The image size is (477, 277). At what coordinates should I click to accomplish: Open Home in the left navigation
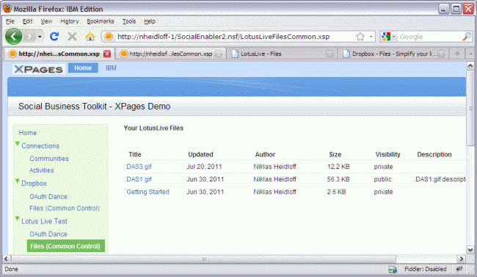pos(28,133)
